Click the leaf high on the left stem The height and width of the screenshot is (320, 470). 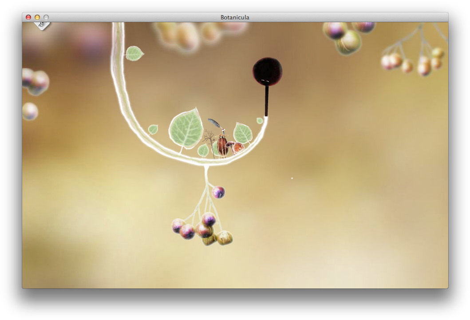pyautogui.click(x=134, y=53)
